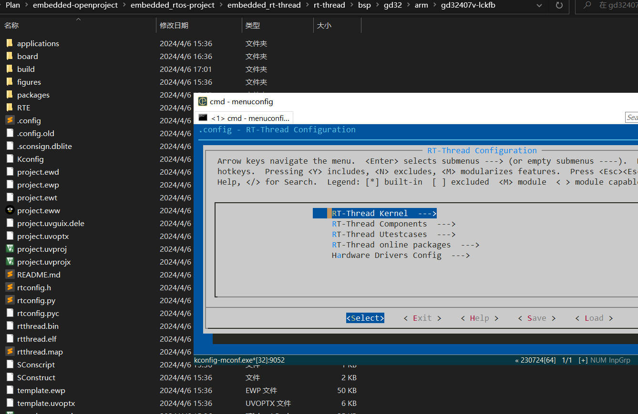Viewport: 638px width, 414px height.
Task: Click the < Help > button in menuconfig
Action: (x=480, y=318)
